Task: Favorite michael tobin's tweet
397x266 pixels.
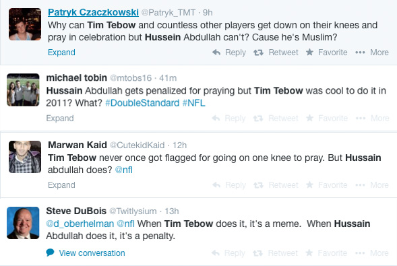Action: pos(327,118)
